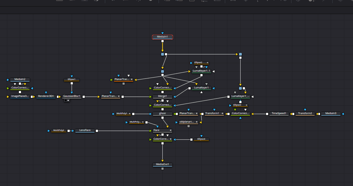The width and height of the screenshot is (353, 186).
Task: Select the Ellipse3 mask node
Action: coord(240,105)
